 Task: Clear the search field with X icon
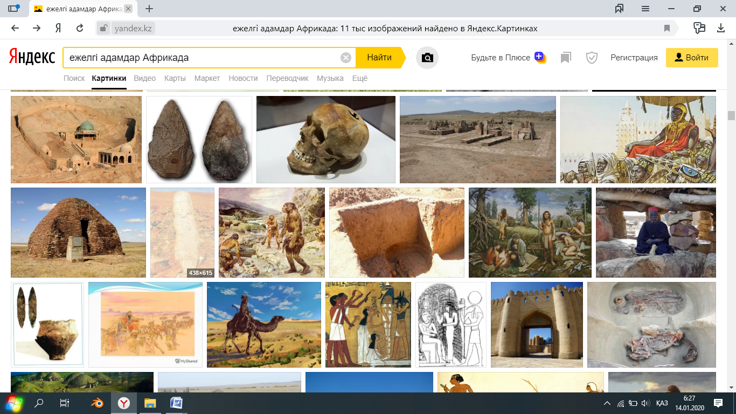pos(346,58)
